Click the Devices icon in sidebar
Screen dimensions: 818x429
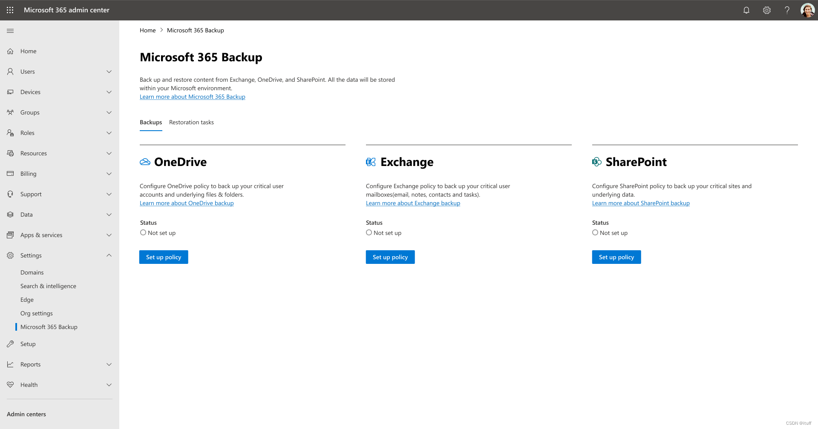(10, 92)
